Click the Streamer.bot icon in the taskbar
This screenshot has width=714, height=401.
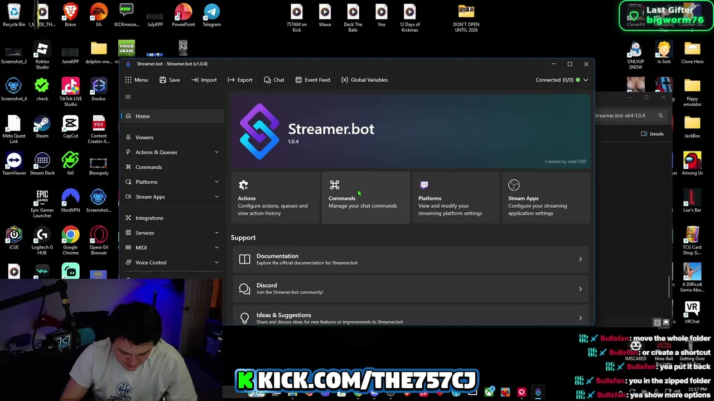(x=538, y=392)
